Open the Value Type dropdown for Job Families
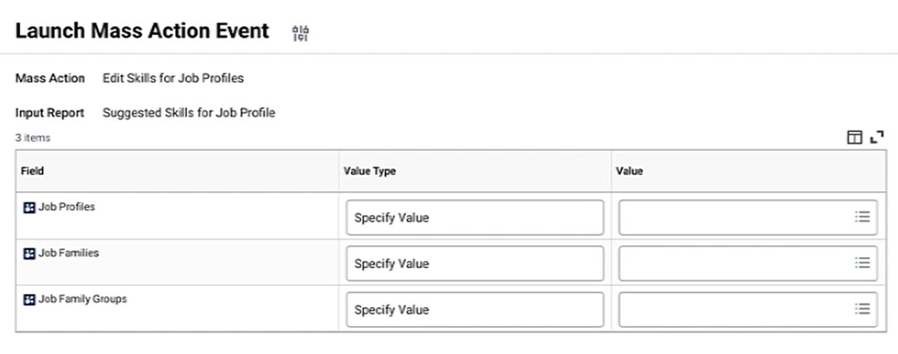This screenshot has width=898, height=354. click(x=475, y=263)
